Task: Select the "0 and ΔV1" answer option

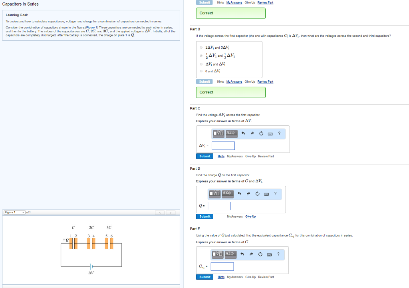Action: [x=201, y=71]
